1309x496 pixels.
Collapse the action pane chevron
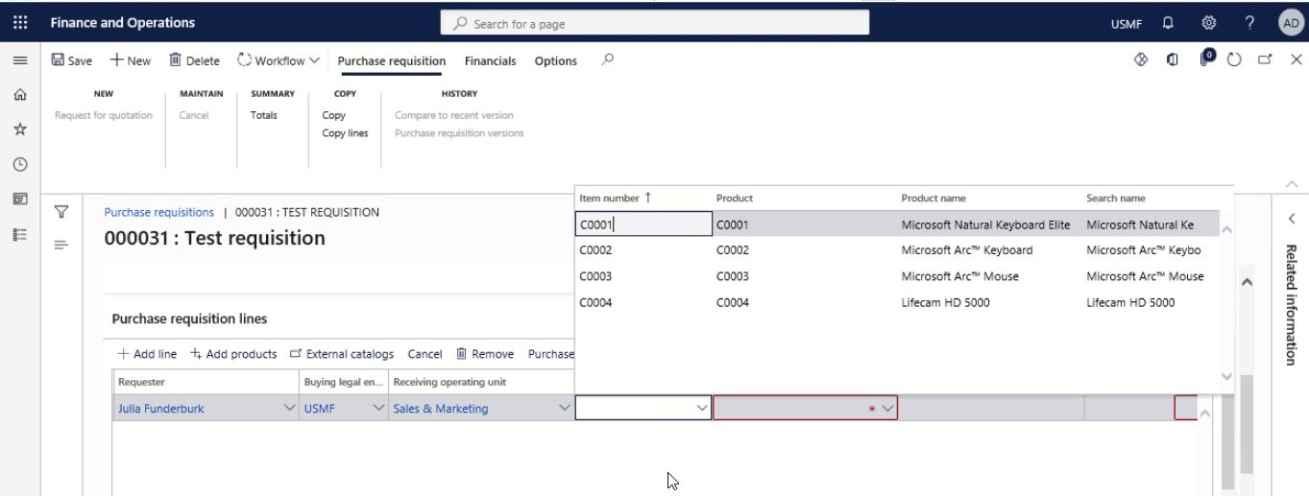[1291, 183]
